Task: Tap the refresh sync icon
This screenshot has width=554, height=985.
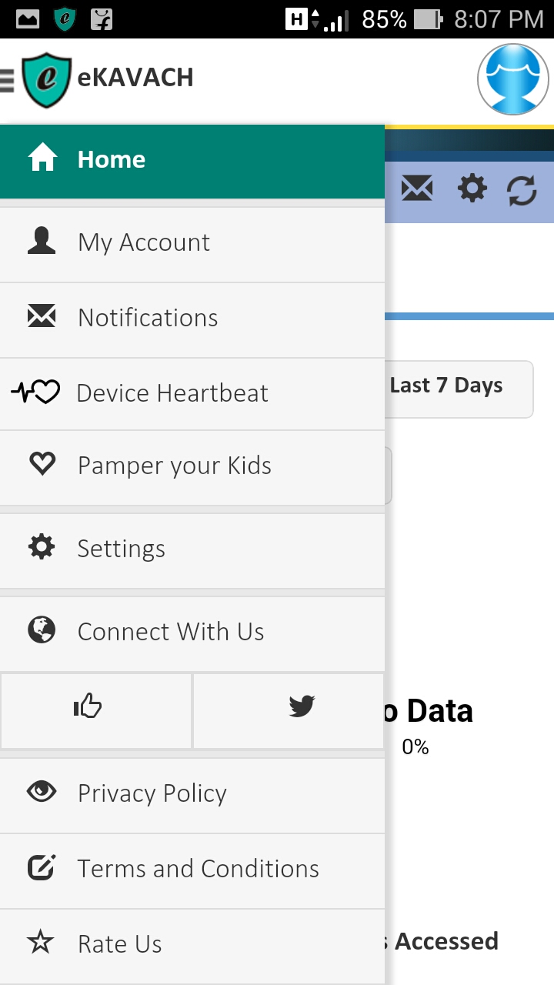Action: tap(522, 190)
